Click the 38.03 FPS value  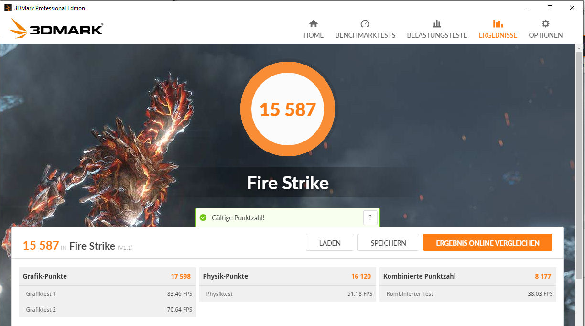[x=540, y=294]
